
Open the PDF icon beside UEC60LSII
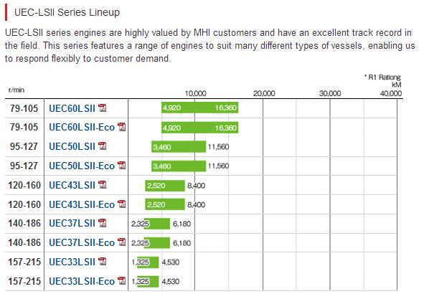point(102,108)
